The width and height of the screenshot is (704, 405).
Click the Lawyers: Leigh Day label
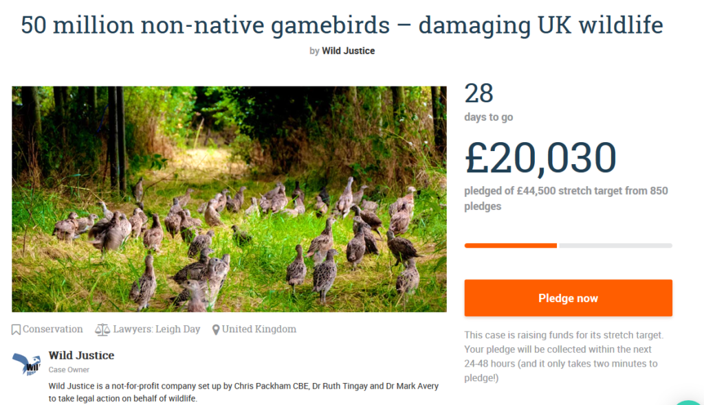(x=157, y=329)
